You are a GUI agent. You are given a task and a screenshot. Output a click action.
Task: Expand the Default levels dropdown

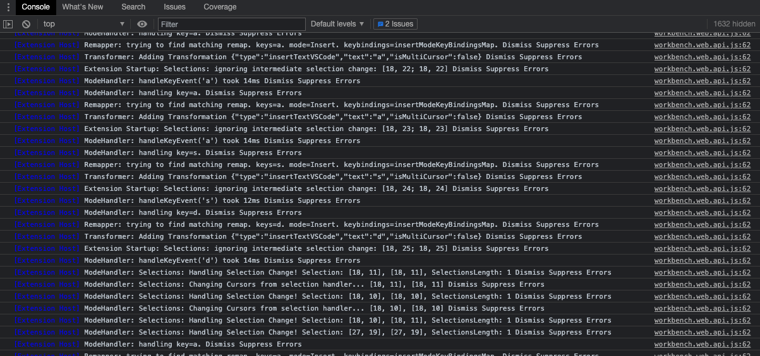coord(337,24)
